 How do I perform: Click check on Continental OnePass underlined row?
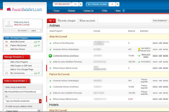(155, 56)
